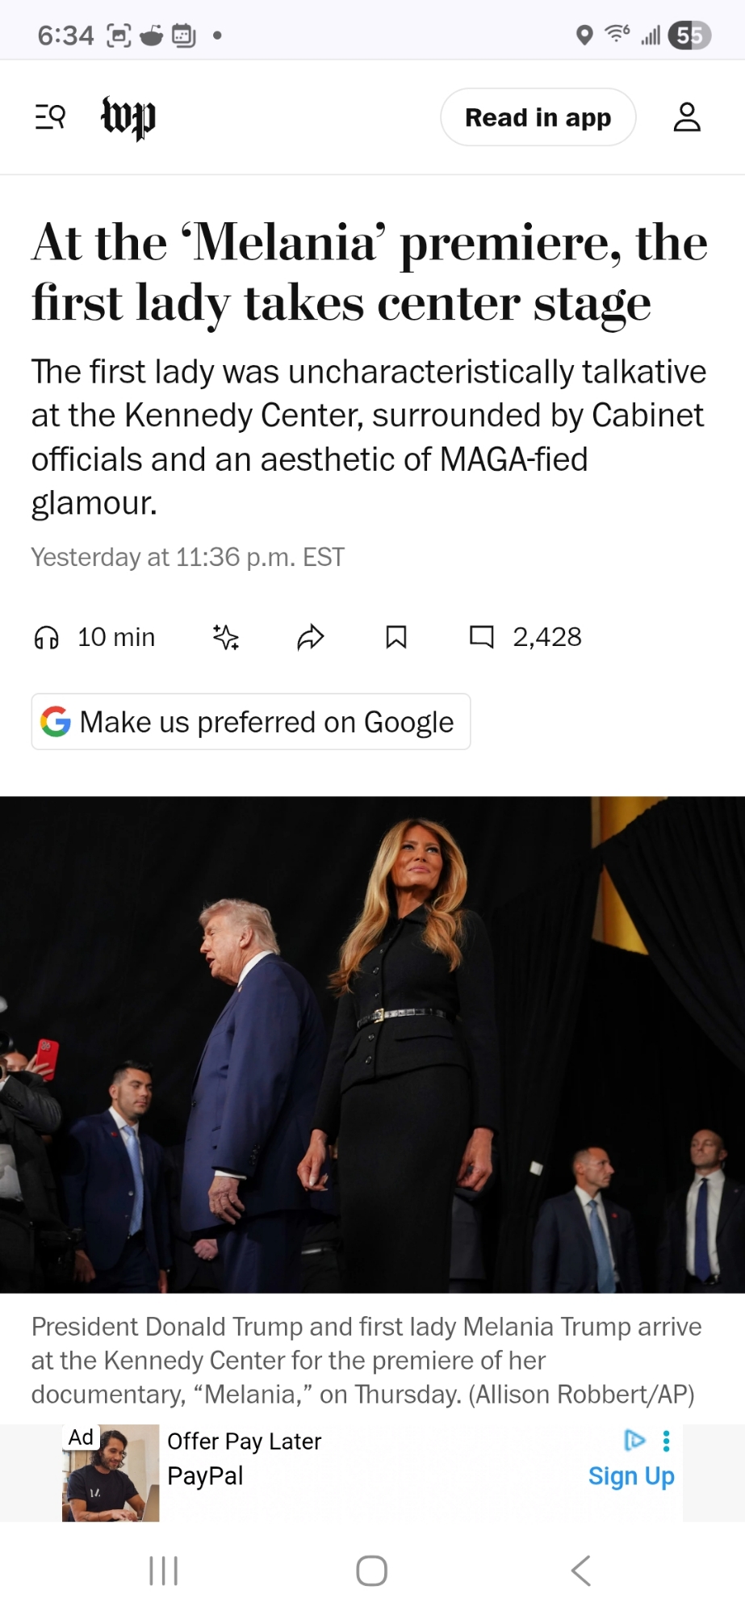
Task: Click Sign Up on PayPal ad
Action: tap(631, 1476)
